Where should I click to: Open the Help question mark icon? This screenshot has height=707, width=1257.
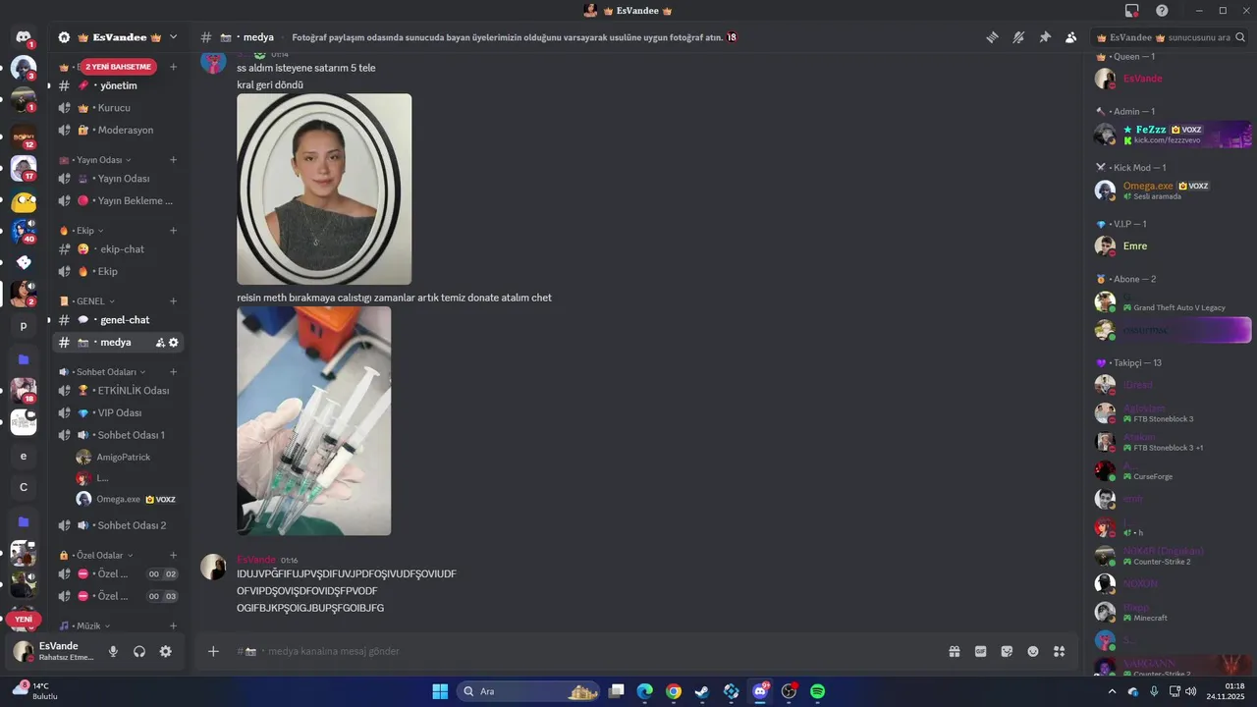[1162, 10]
